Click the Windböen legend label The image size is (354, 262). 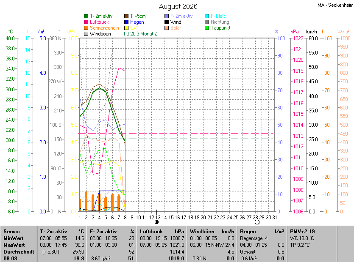click(100, 34)
